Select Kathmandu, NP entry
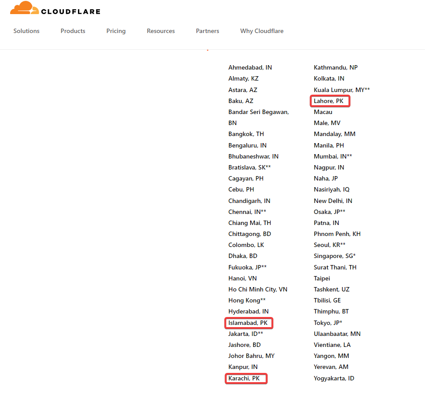The height and width of the screenshot is (398, 425). (336, 67)
